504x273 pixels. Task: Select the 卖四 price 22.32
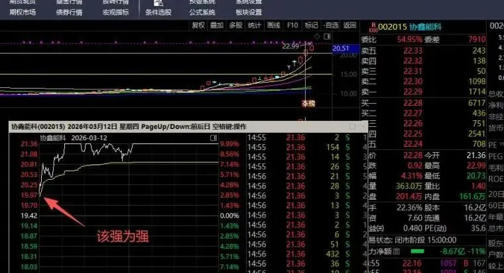coord(412,61)
